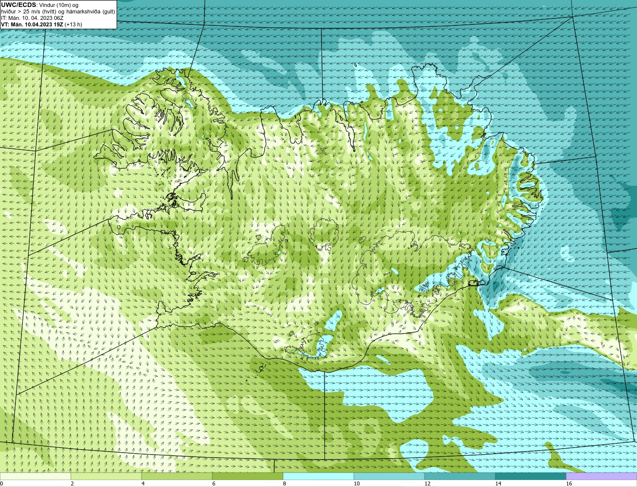Click the pale yellow 0–2 m/s legend swatch
Image resolution: width=637 pixels, height=487 pixels.
35,477
